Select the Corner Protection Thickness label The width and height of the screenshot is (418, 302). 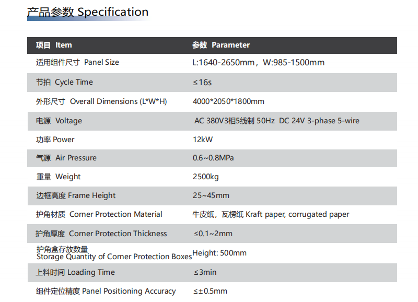tap(101, 234)
